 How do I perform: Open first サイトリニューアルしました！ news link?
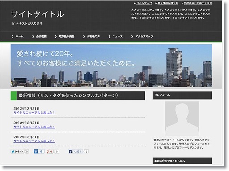click(x=34, y=113)
